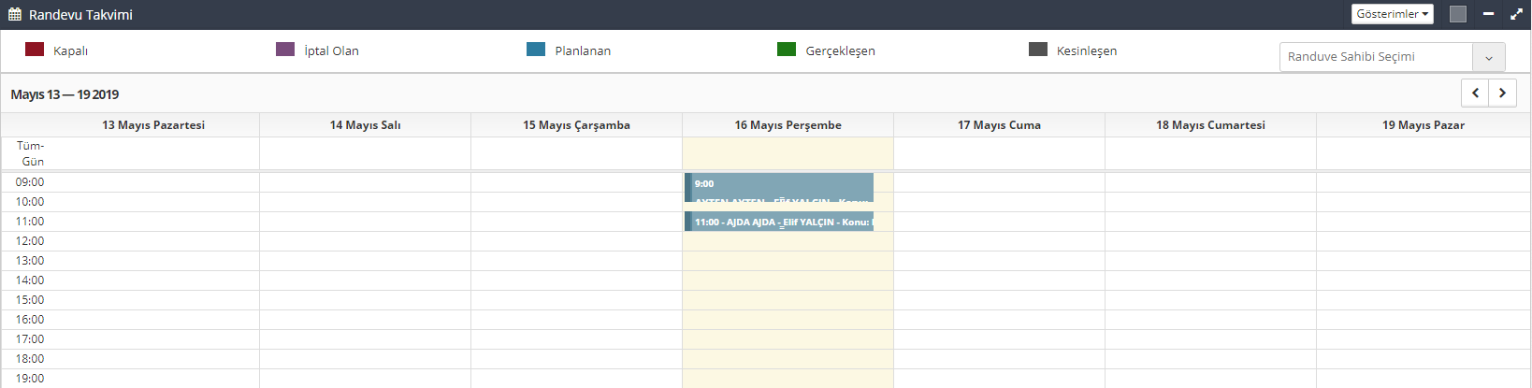Screen dimensions: 1532x388
Task: Click the gray square in the header
Action: pyautogui.click(x=1457, y=14)
